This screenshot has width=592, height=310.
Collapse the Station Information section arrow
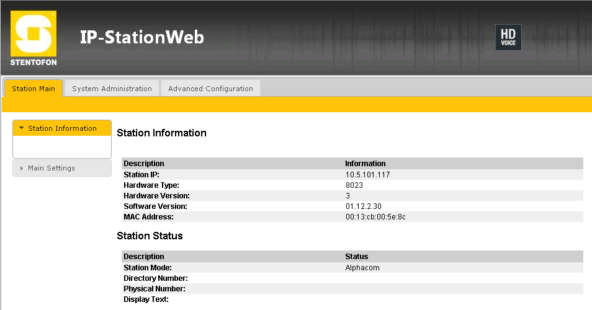coord(22,128)
